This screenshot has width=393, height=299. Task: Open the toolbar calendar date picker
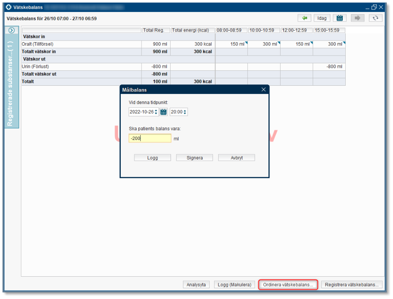click(340, 18)
